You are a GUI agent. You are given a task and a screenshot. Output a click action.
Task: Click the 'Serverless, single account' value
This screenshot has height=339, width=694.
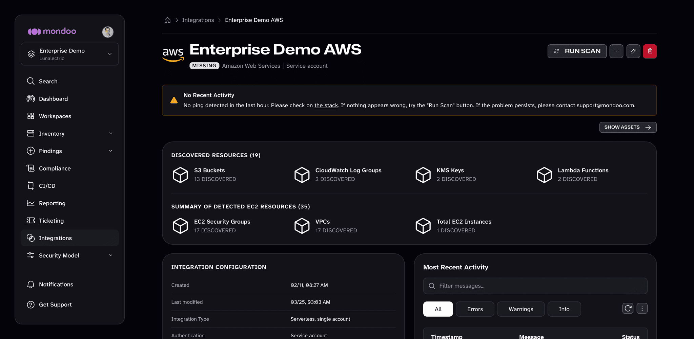pyautogui.click(x=320, y=319)
